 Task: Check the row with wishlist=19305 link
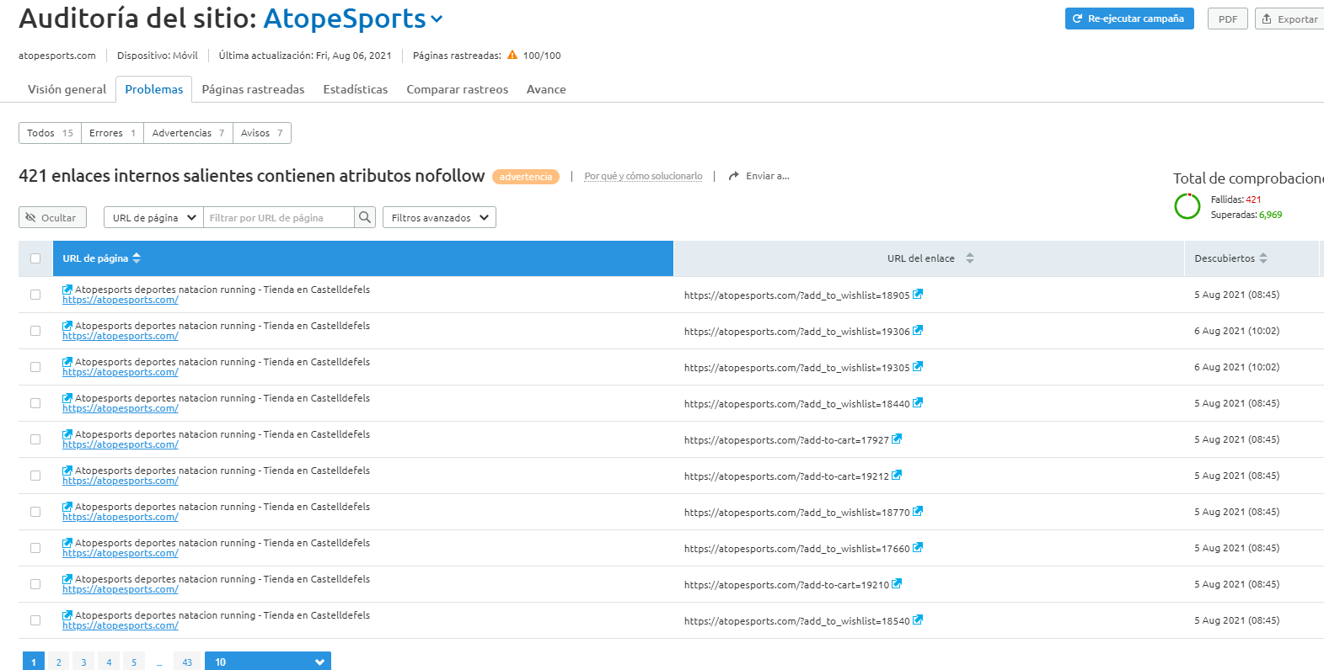35,367
